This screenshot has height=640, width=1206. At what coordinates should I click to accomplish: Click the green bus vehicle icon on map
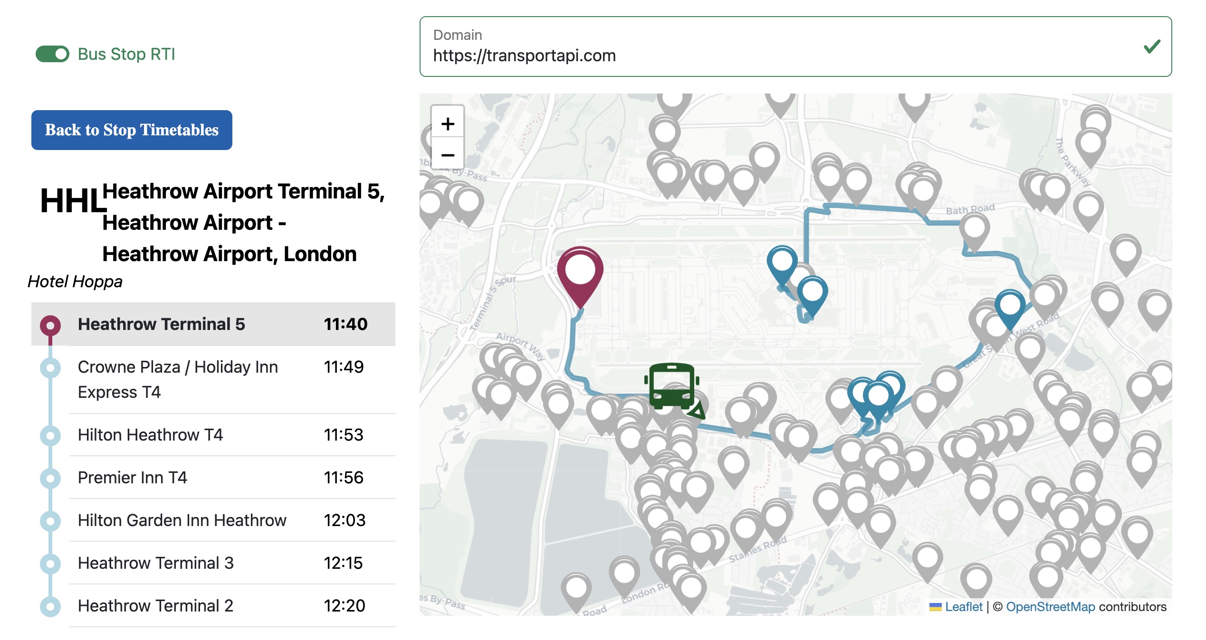[671, 386]
